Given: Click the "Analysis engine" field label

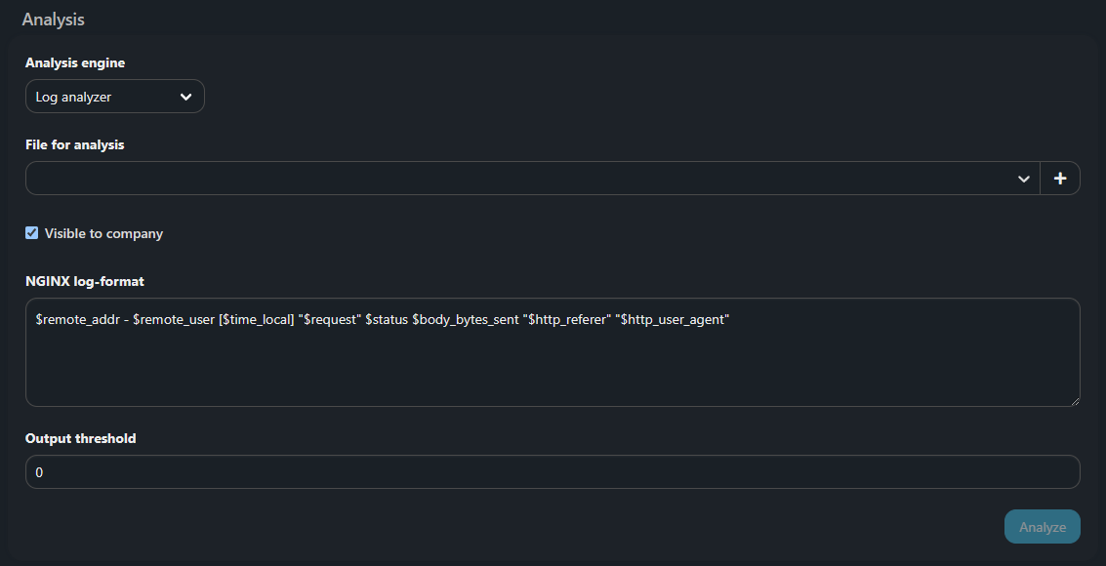Looking at the screenshot, I should coord(75,63).
